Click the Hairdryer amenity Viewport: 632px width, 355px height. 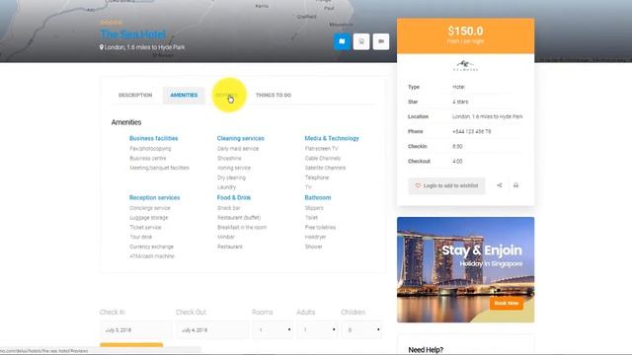tap(316, 237)
